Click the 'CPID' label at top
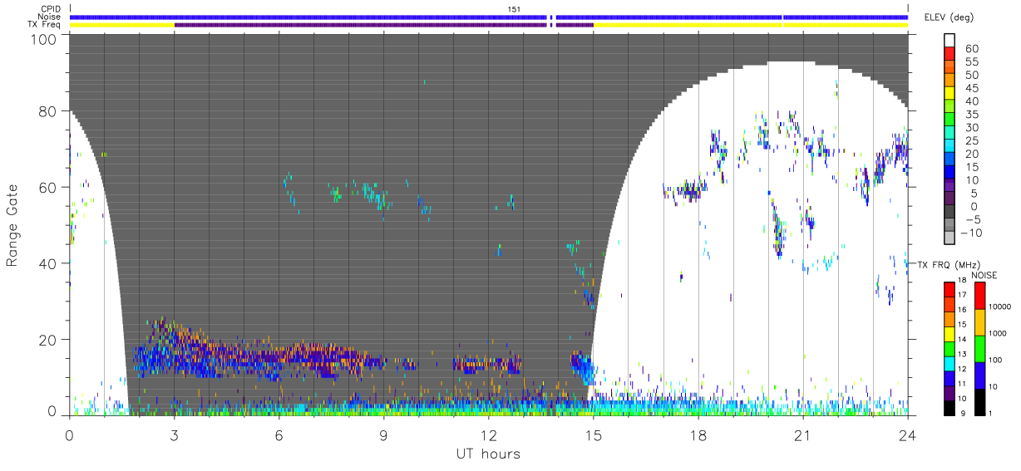Viewport: 1021px width, 471px height. 51,9
